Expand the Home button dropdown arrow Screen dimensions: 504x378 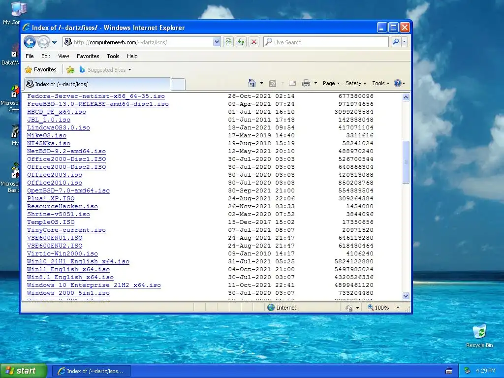coord(261,83)
